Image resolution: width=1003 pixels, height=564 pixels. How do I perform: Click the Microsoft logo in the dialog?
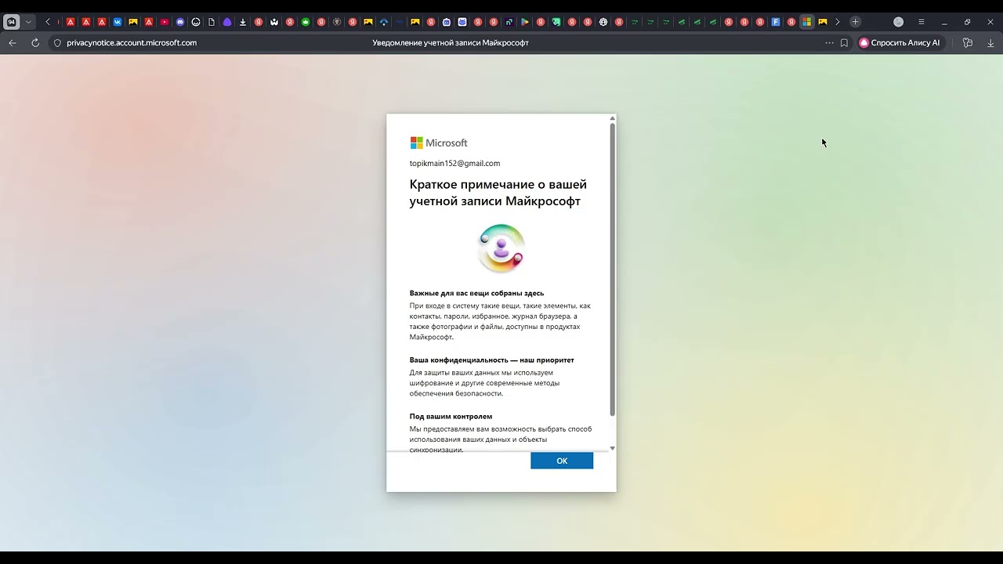click(x=439, y=143)
